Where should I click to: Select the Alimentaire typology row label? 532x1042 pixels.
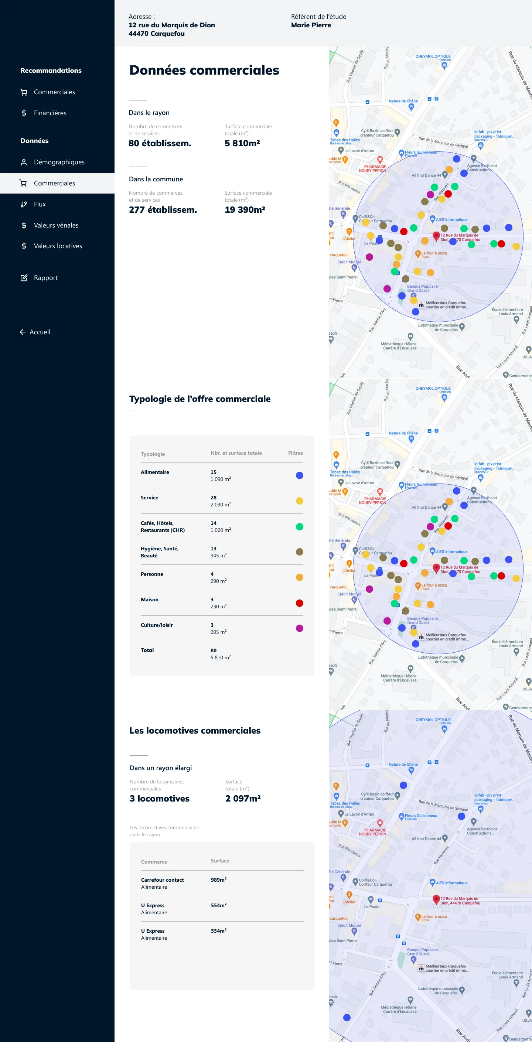click(155, 472)
